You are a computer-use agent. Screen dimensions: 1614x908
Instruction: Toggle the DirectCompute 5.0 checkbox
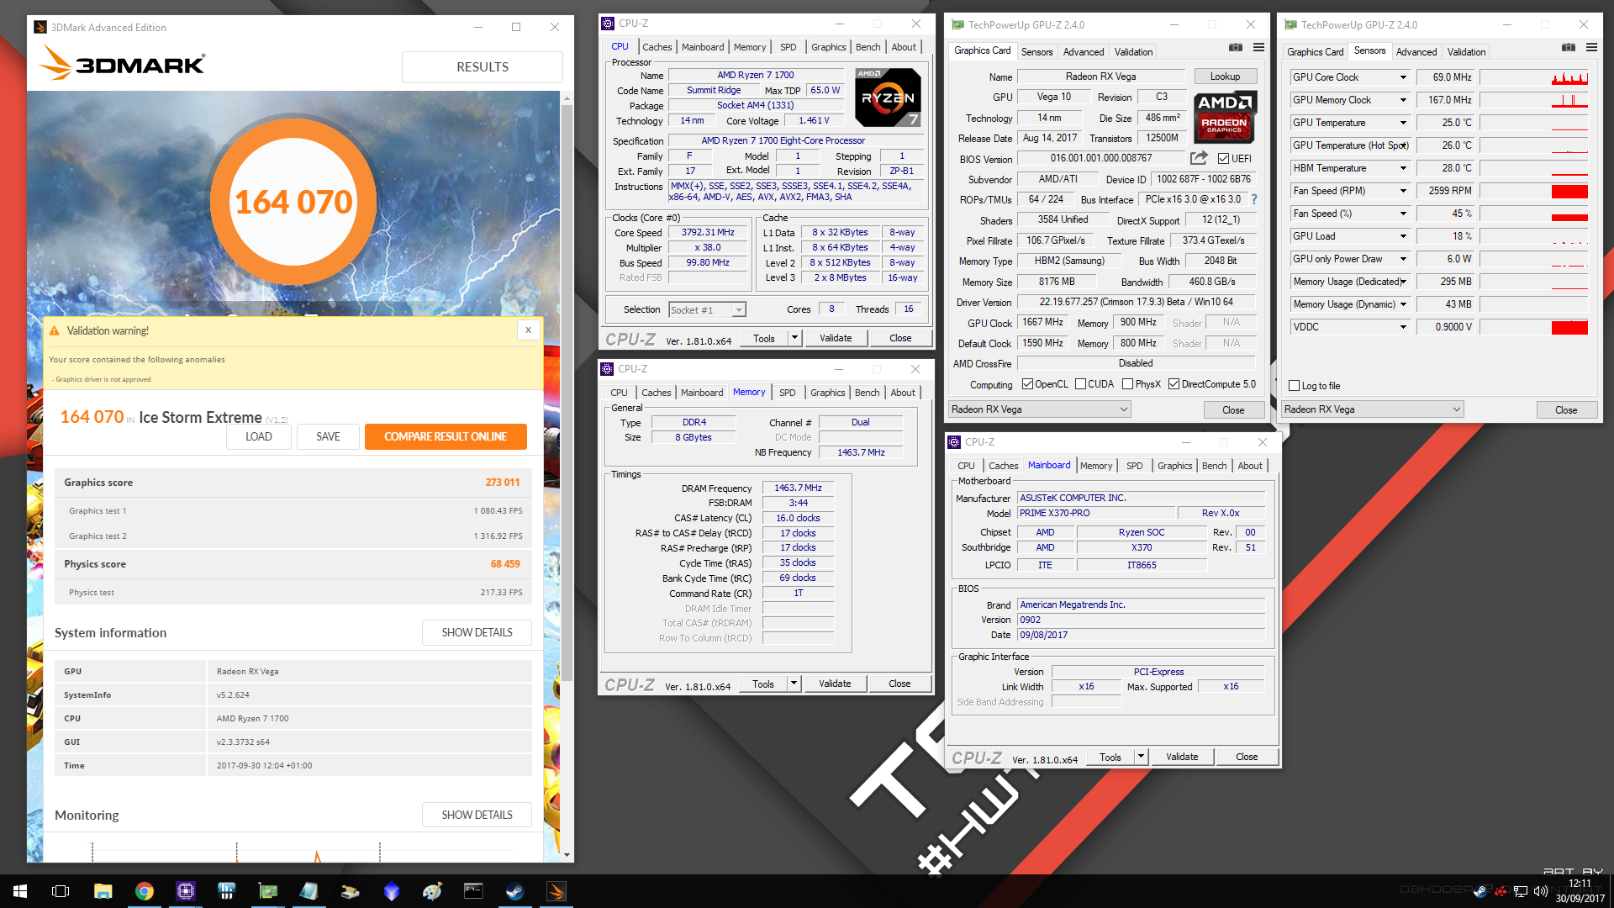tap(1174, 384)
